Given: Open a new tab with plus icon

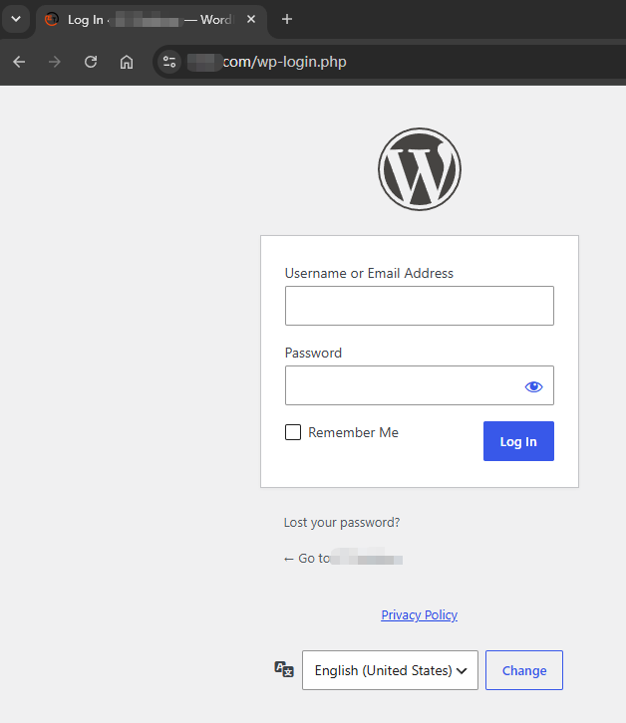Looking at the screenshot, I should click(287, 19).
